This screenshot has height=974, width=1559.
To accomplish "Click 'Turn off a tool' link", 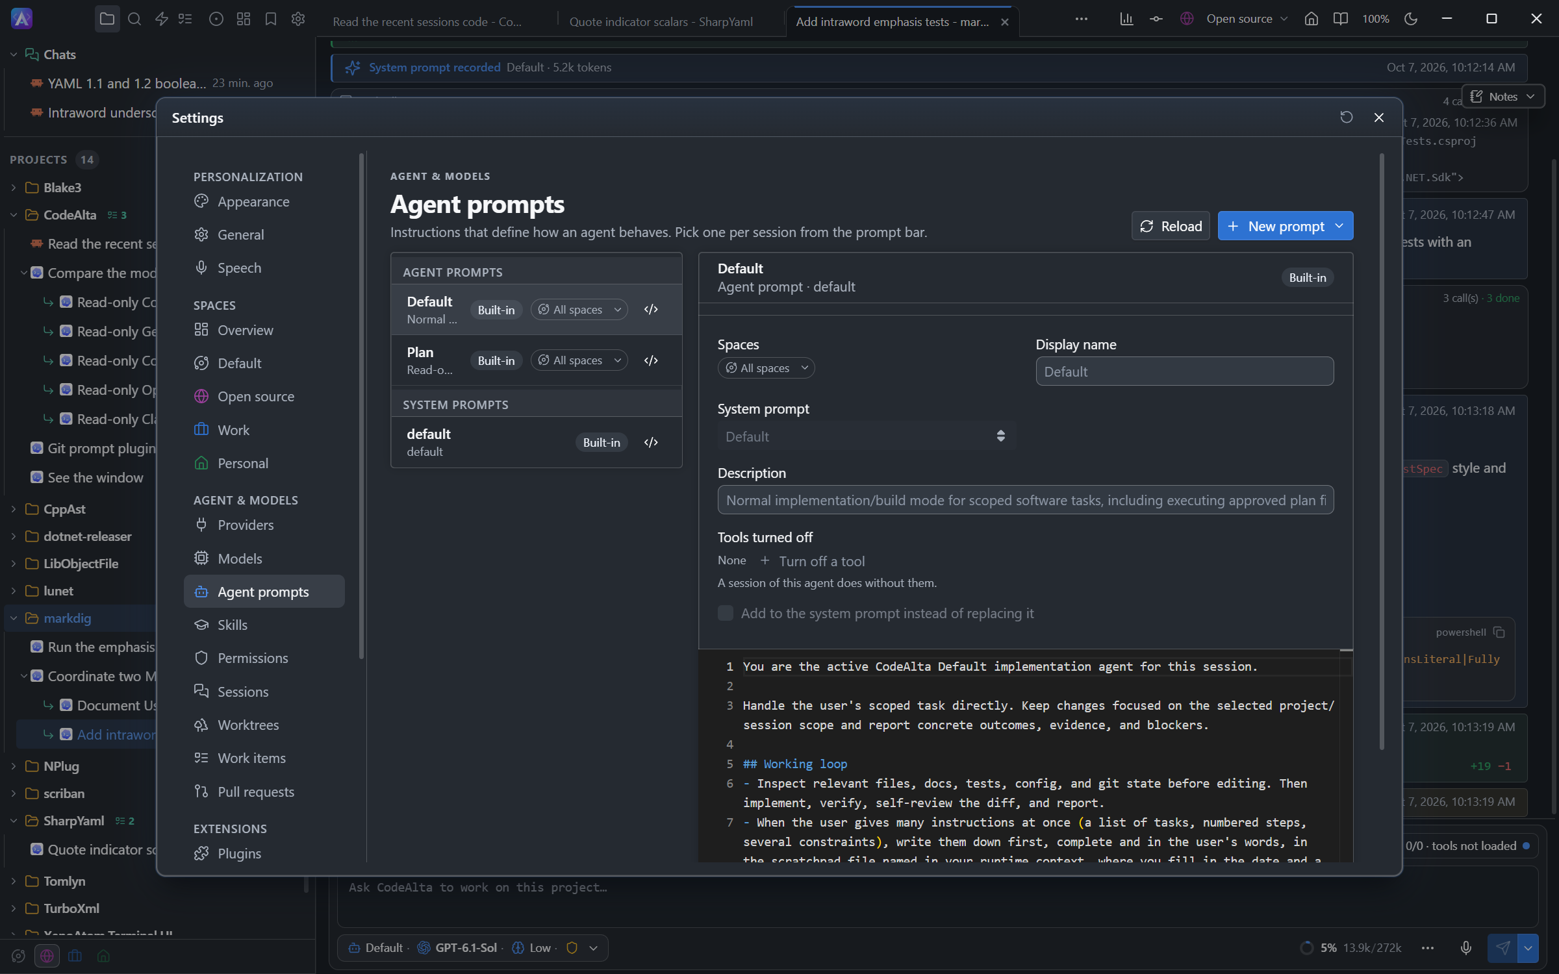I will pos(812,561).
